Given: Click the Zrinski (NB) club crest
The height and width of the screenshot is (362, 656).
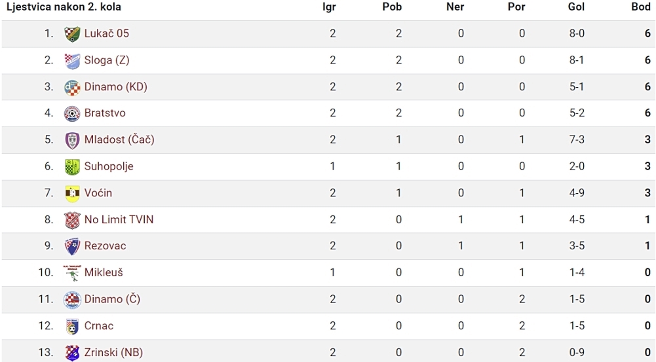Looking at the screenshot, I should pos(72,353).
